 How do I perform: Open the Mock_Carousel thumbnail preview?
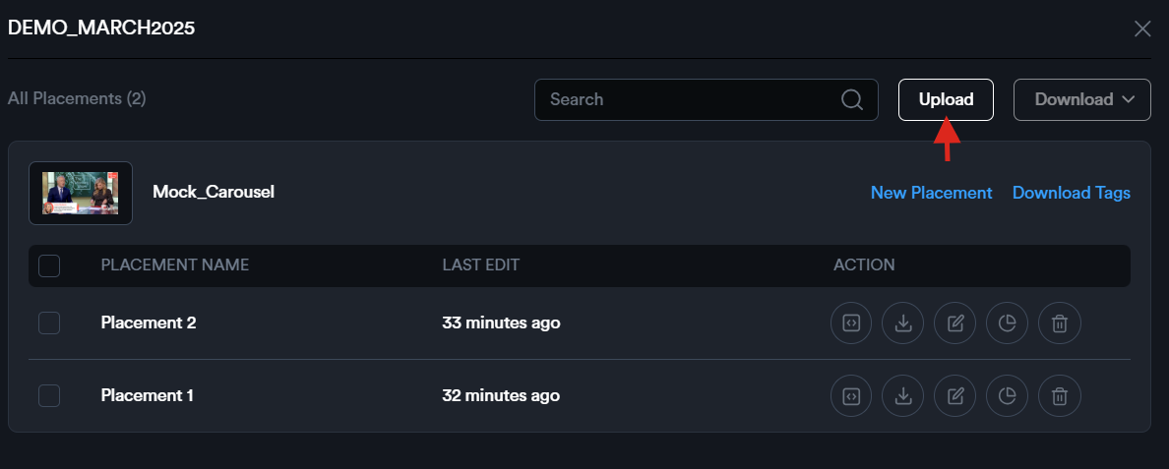point(81,193)
